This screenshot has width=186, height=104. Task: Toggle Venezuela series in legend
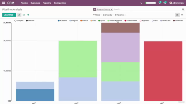(x=165, y=21)
